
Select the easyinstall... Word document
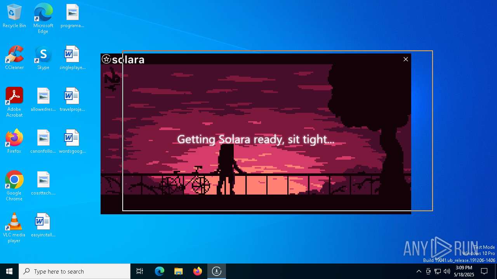coord(43,226)
